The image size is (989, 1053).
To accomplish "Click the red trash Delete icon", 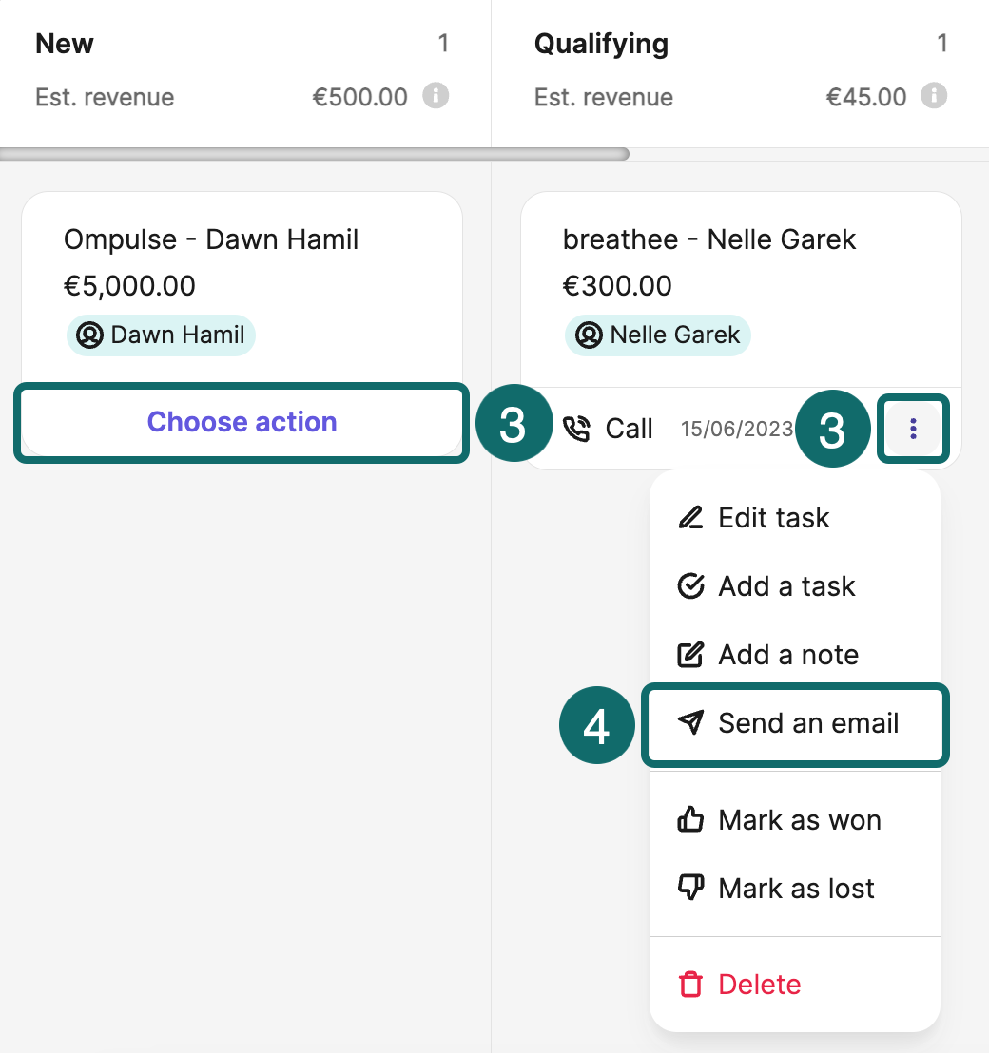I will click(x=690, y=985).
